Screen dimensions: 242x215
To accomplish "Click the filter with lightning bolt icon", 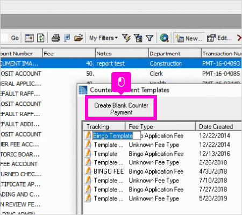I will pos(126,38).
